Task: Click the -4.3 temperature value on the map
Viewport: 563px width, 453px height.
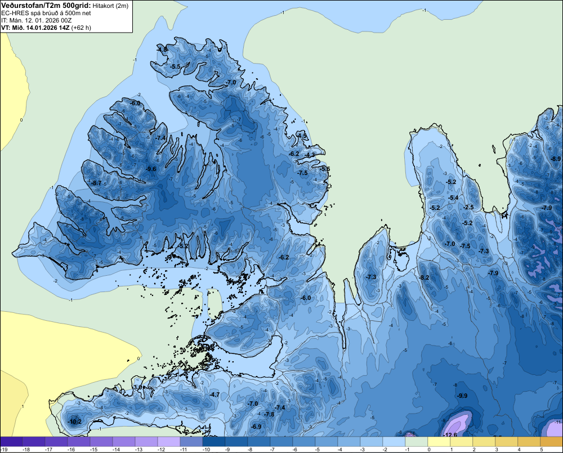Action: (x=310, y=155)
